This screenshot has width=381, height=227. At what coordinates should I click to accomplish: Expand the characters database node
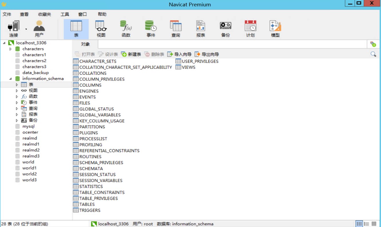coord(11,49)
